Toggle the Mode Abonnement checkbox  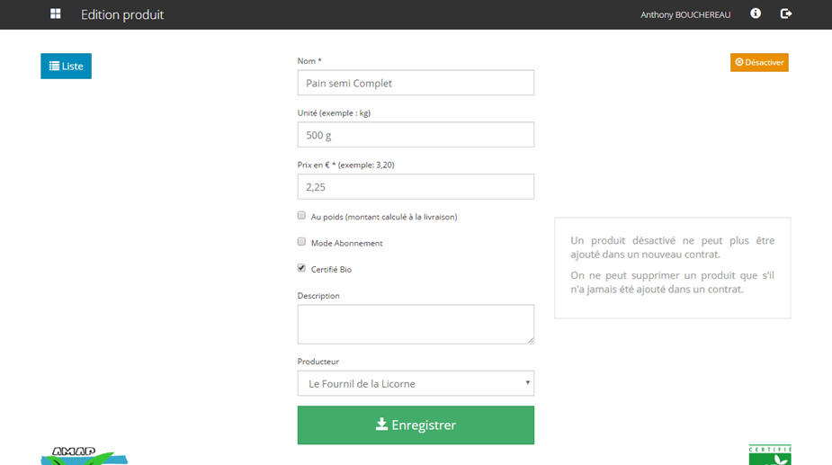click(x=302, y=242)
